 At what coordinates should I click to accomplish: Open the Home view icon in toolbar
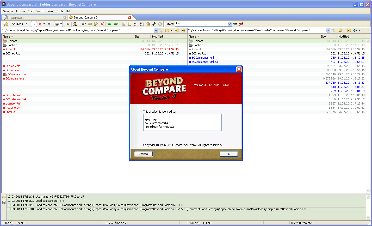click(x=6, y=24)
